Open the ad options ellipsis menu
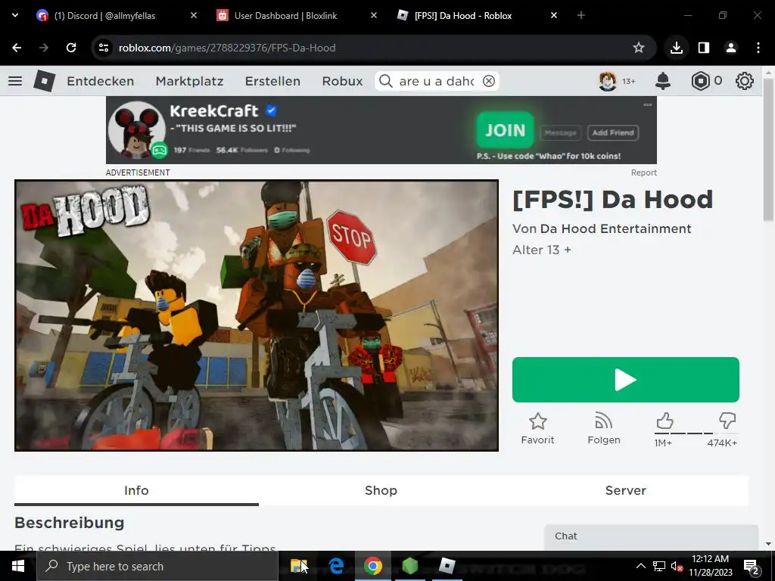 (648, 104)
